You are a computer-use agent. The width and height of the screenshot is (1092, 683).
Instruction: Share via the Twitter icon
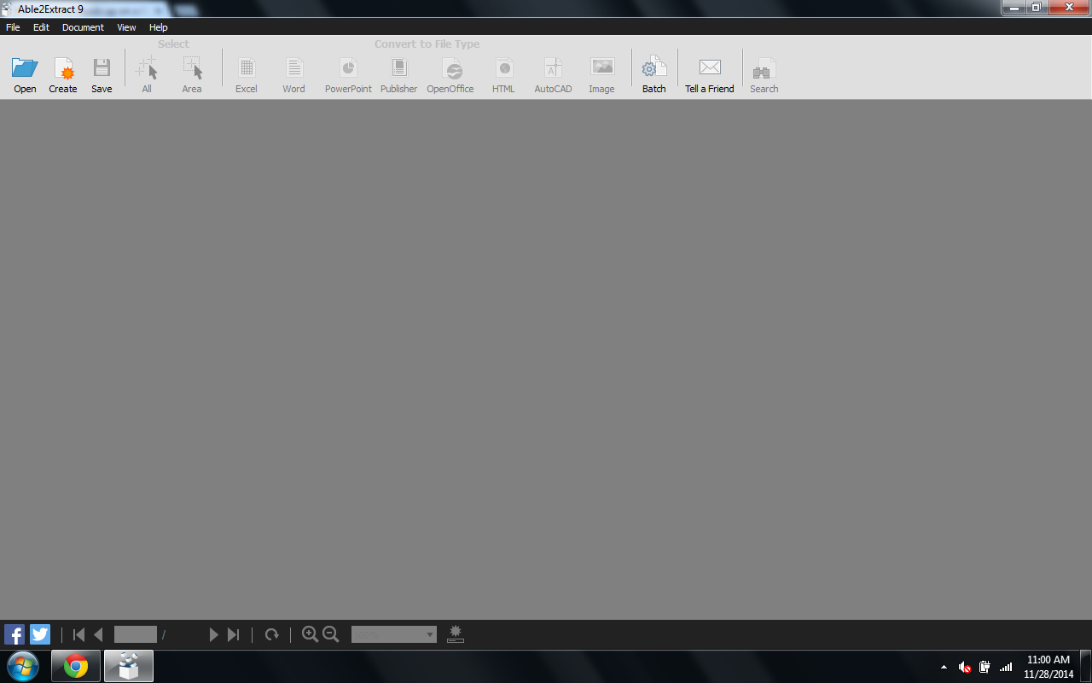(x=40, y=634)
